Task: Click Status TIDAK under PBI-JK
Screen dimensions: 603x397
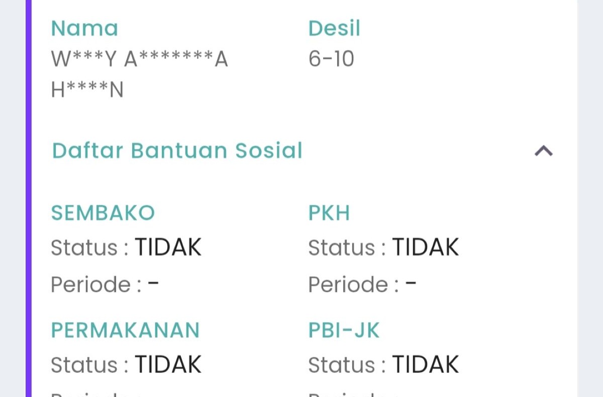Action: point(425,364)
